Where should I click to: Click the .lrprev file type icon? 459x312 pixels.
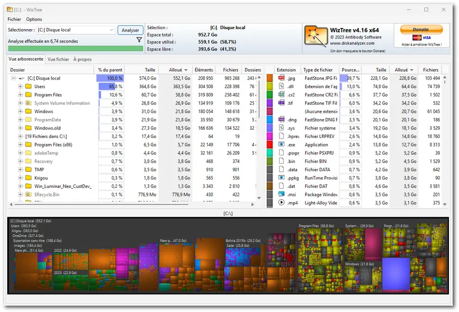click(281, 136)
